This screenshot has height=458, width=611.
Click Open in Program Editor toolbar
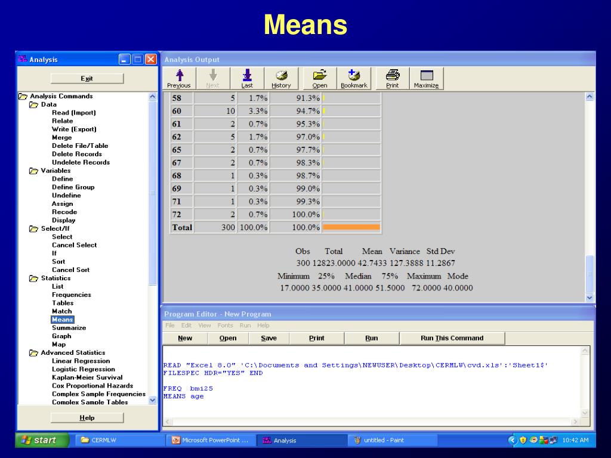(228, 338)
